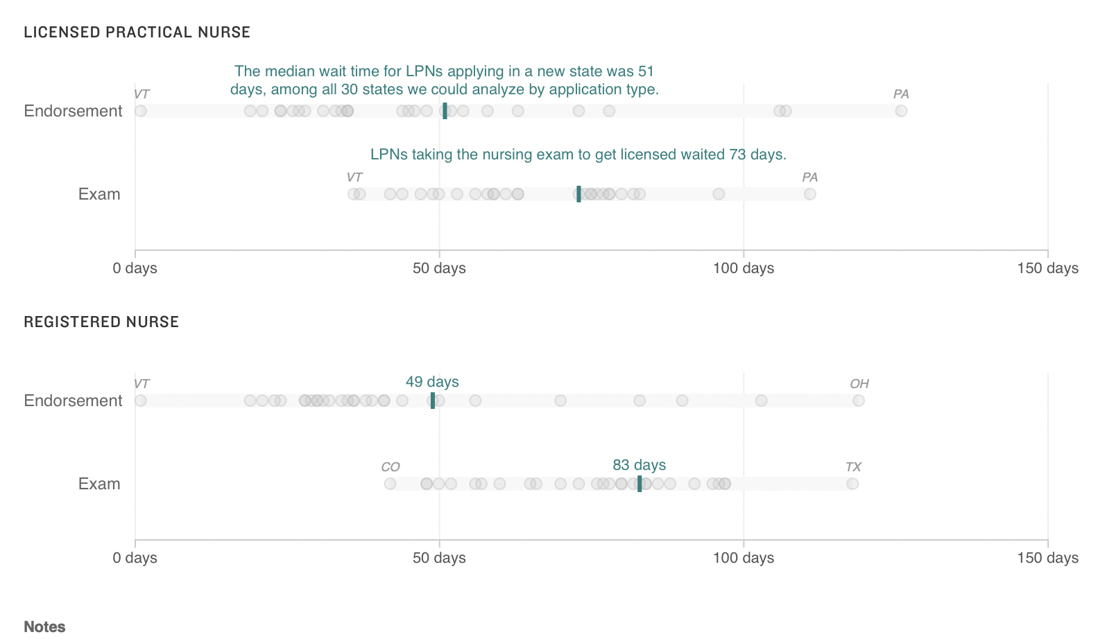Screen dimensions: 1114x639
Task: Click the Registered Nurse section heading
Action: pos(101,322)
